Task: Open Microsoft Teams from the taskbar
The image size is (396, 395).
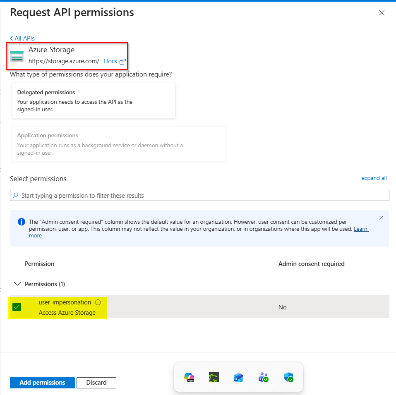Action: point(264,378)
